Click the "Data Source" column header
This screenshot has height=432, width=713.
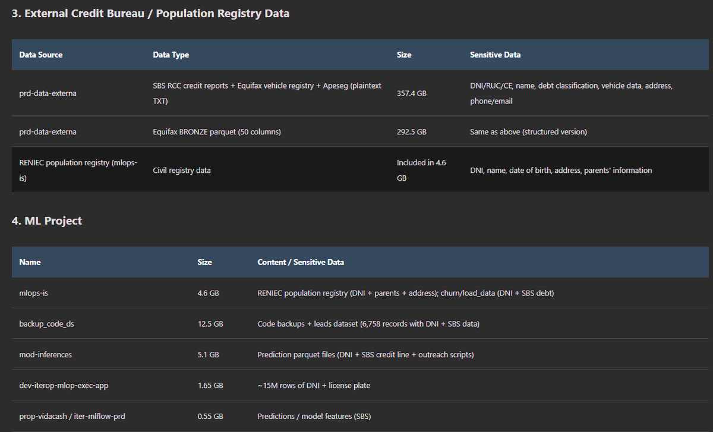tap(41, 55)
